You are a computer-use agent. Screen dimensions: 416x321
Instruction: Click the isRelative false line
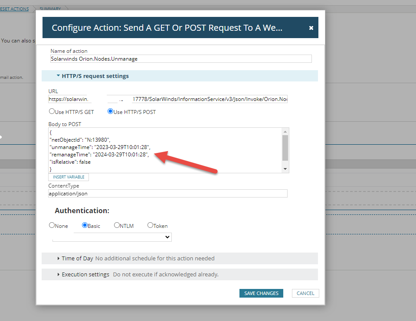coord(70,162)
